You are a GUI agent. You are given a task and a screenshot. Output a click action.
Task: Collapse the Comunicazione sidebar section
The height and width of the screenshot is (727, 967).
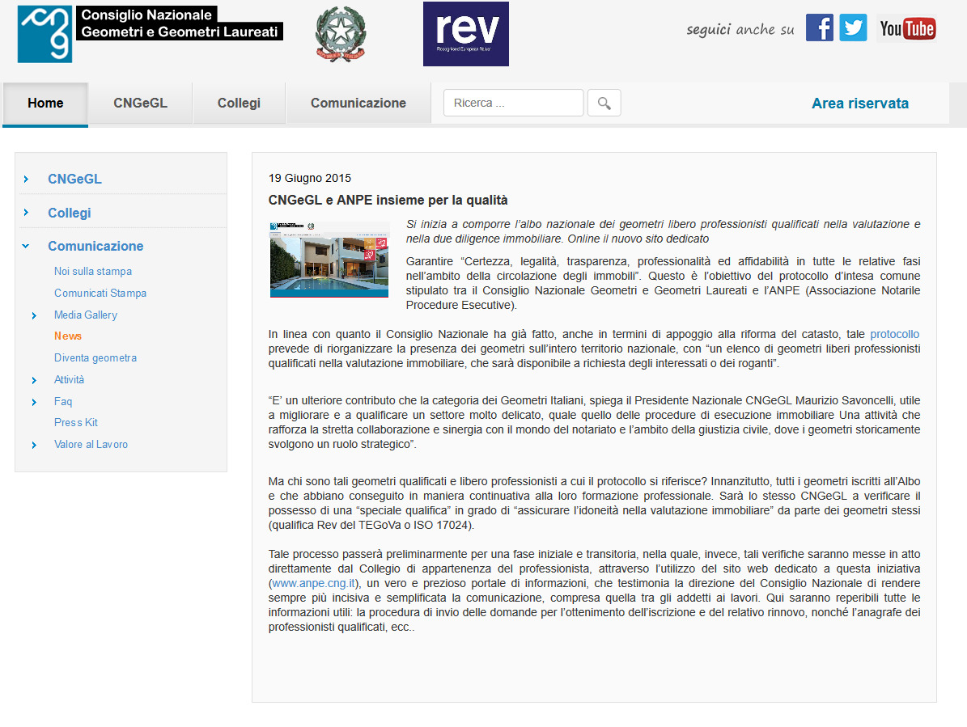[26, 247]
